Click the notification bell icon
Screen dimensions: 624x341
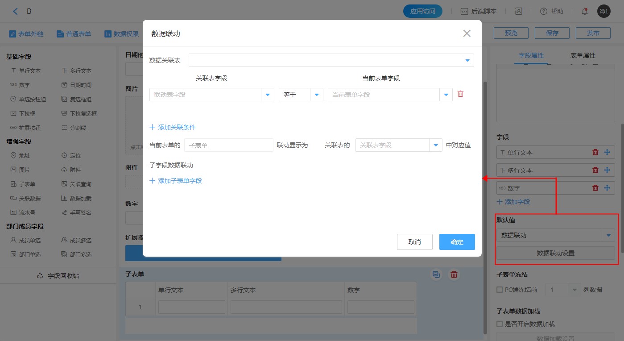click(584, 12)
